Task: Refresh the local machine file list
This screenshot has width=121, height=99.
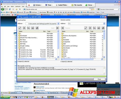Action: pyautogui.click(x=20, y=28)
